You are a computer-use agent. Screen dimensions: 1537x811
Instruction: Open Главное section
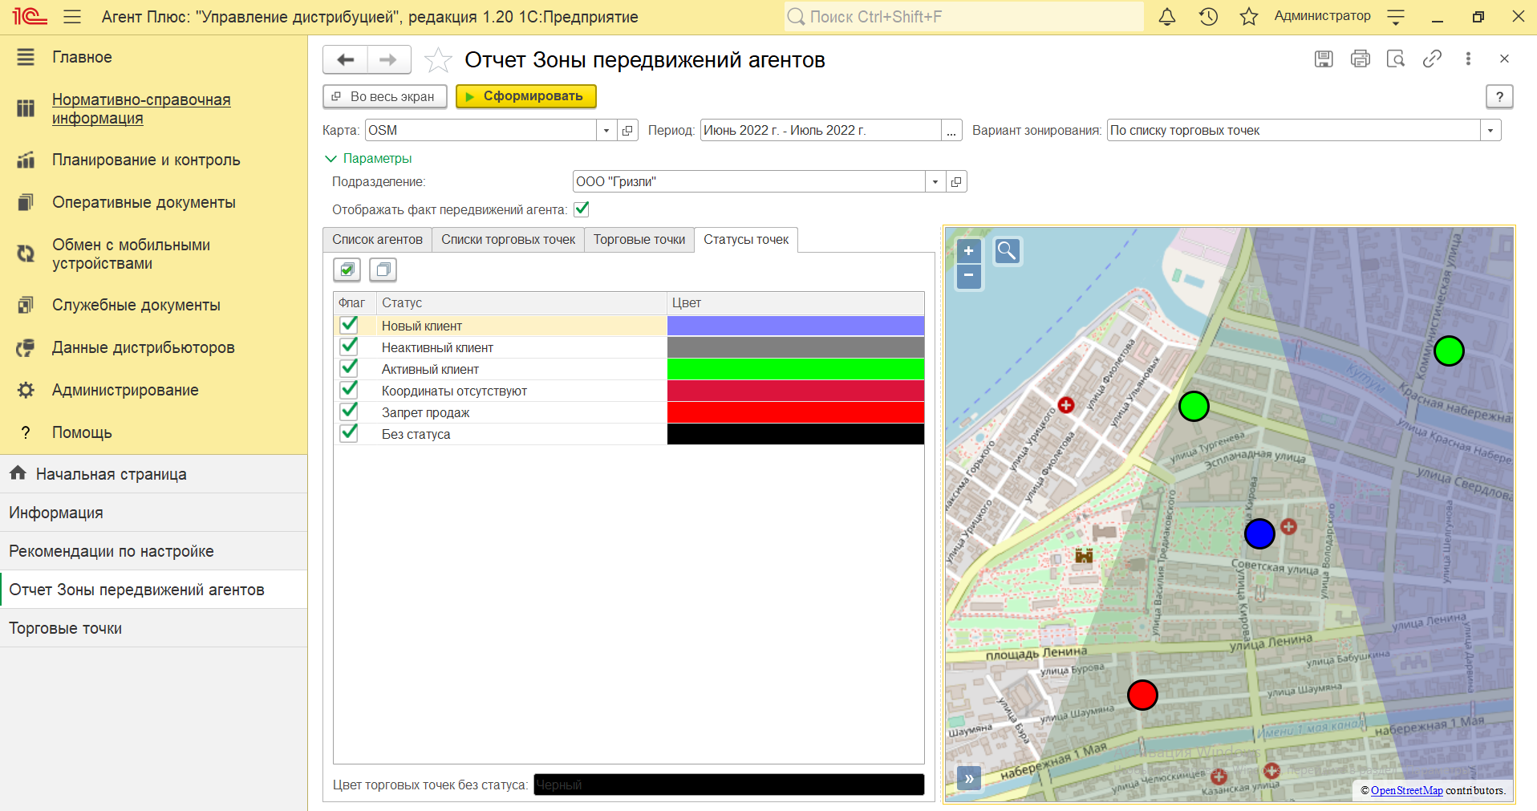tap(82, 57)
